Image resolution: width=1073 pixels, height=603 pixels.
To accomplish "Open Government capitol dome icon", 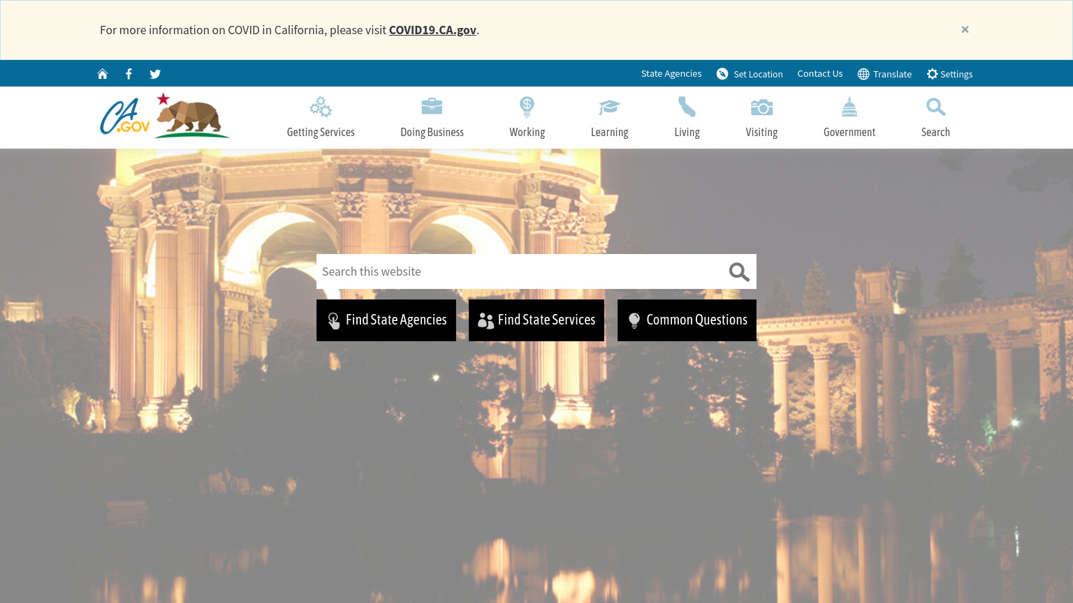I will click(849, 107).
